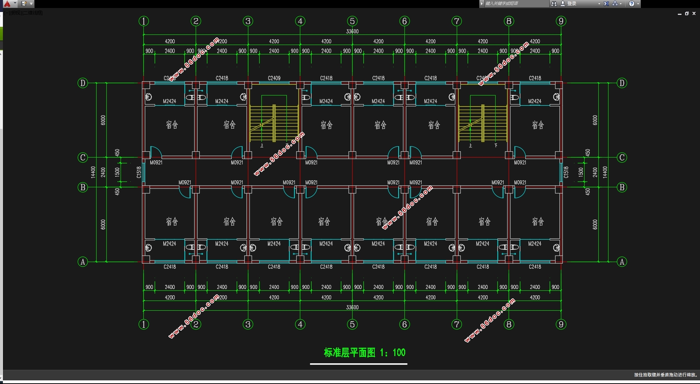Minimize the drawing window

(x=679, y=13)
